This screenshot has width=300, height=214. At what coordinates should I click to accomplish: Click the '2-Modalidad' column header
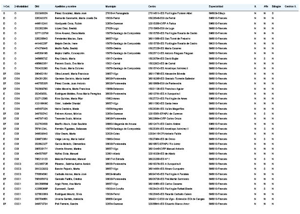[21, 6]
